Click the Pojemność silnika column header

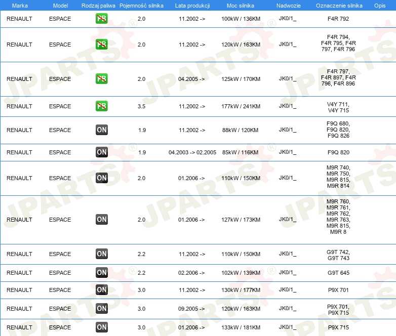click(x=141, y=6)
